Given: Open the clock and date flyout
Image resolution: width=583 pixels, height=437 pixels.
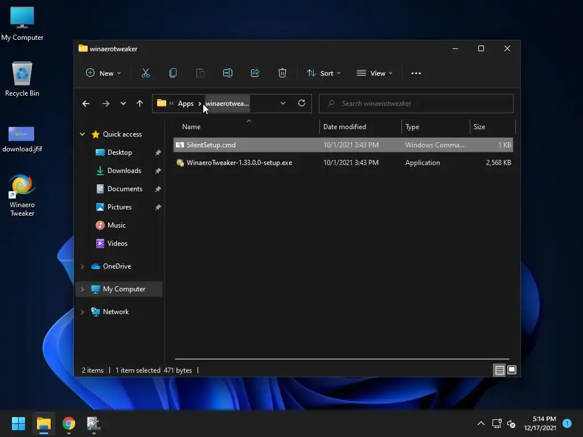Looking at the screenshot, I should pos(540,423).
